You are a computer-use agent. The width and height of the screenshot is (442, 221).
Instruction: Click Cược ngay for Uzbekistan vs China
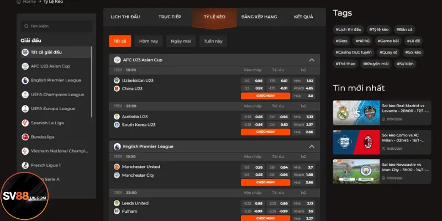point(265,96)
